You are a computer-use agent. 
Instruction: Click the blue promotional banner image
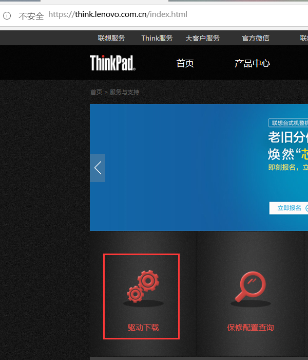click(x=199, y=167)
